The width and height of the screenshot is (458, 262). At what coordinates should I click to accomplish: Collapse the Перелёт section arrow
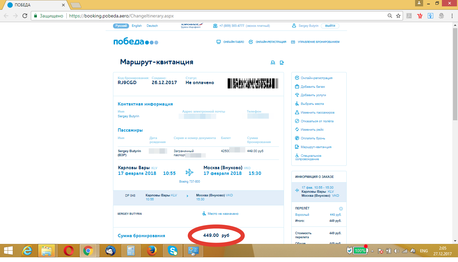[341, 208]
